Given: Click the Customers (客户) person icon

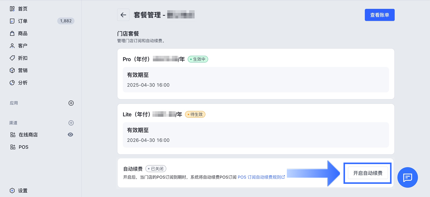Looking at the screenshot, I should [x=12, y=46].
